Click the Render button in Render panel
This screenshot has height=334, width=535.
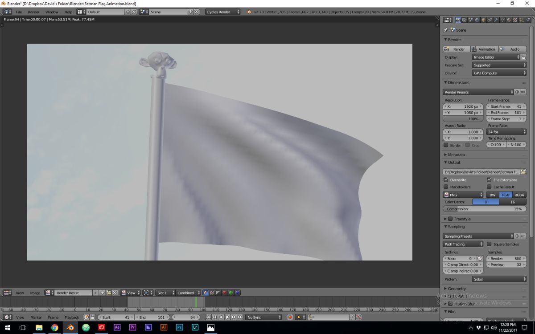[x=457, y=49]
